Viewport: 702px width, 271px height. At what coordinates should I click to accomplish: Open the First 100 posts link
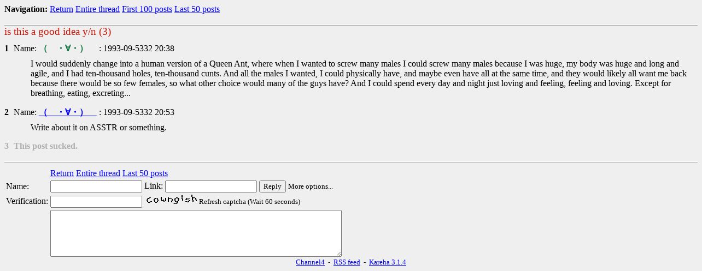(x=147, y=9)
